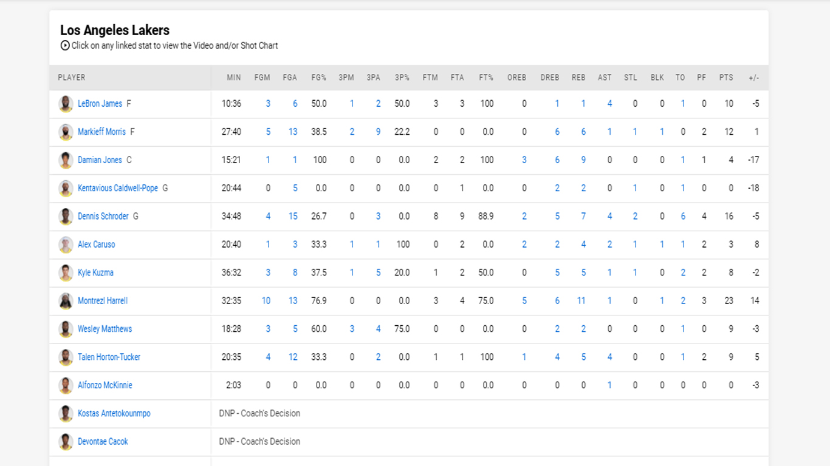Open Montrezl Harrell player link
The height and width of the screenshot is (466, 830).
[103, 301]
